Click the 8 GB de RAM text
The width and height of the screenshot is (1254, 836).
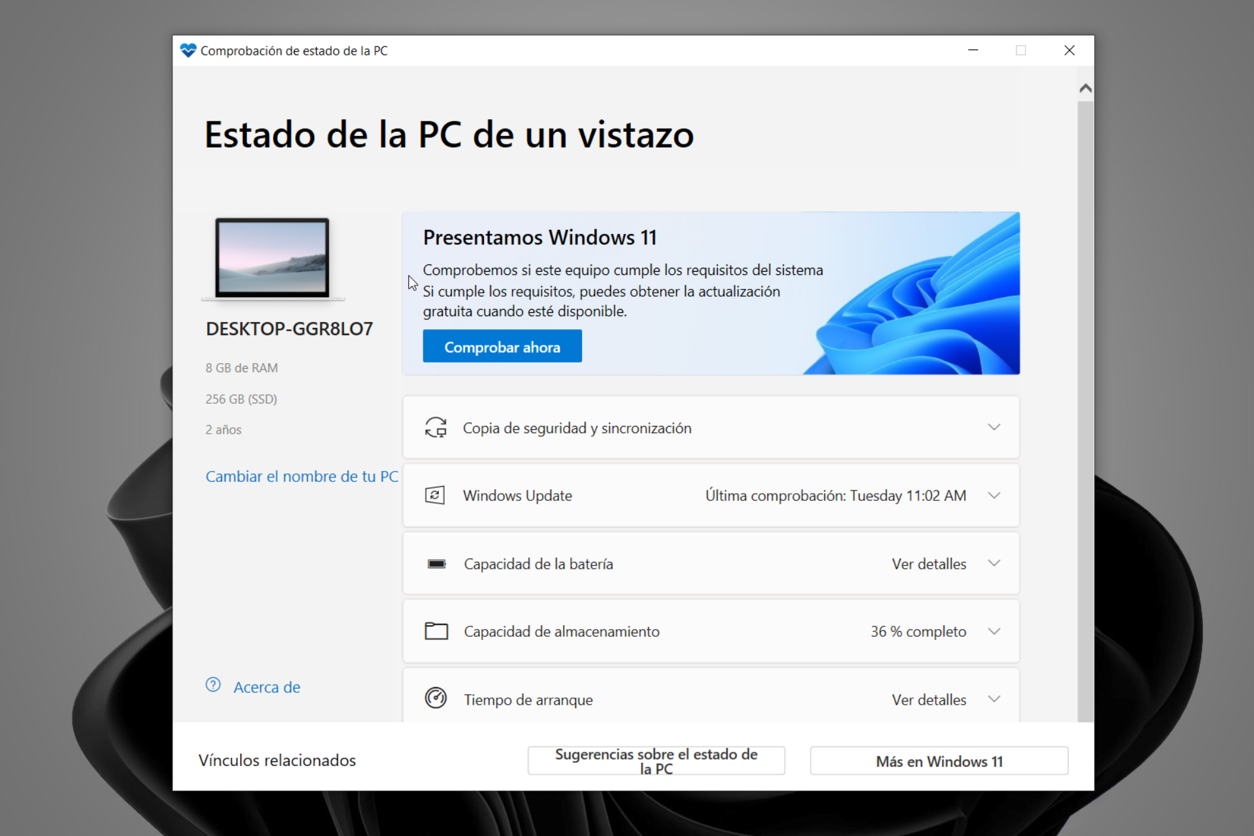click(242, 368)
